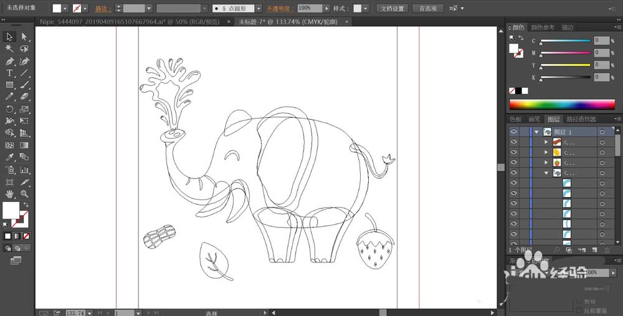This screenshot has height=316, width=623.
Task: Swap fill and stroke arrows in toolbox
Action: pos(26,204)
